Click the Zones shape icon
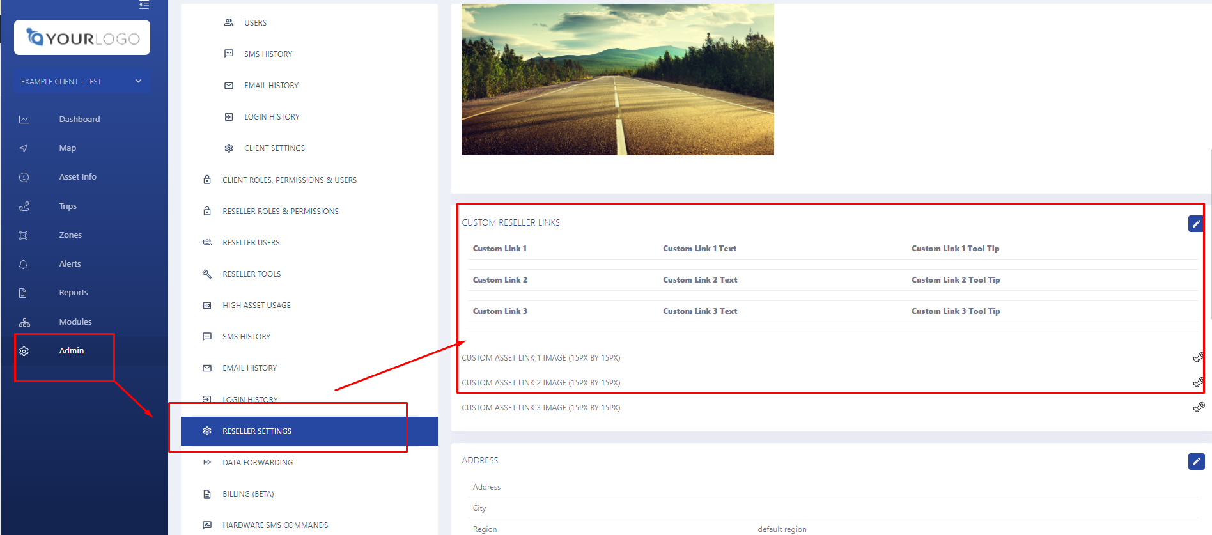Viewport: 1212px width, 535px height. point(24,235)
